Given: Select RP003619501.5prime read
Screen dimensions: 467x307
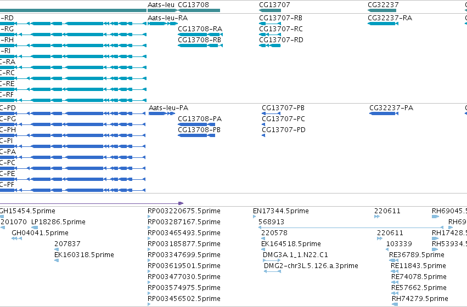Looking at the screenshot, I should click(149, 271).
